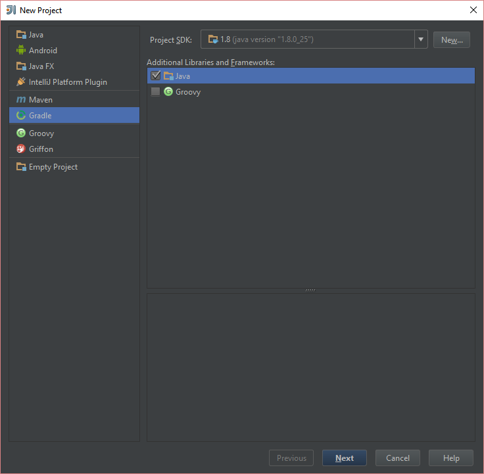Select the Gradle project type
The height and width of the screenshot is (474, 484).
pyautogui.click(x=74, y=116)
